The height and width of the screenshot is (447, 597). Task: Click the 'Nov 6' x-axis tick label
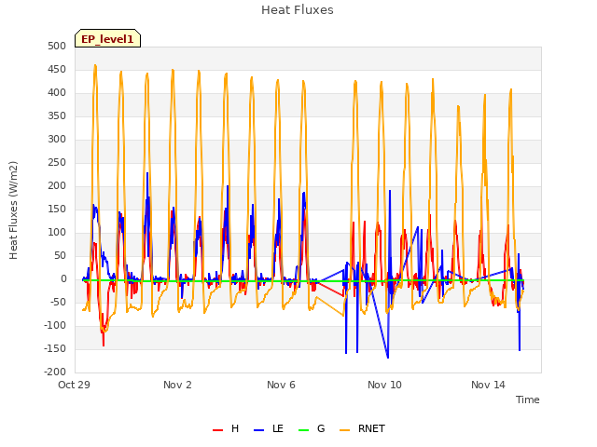pos(281,385)
